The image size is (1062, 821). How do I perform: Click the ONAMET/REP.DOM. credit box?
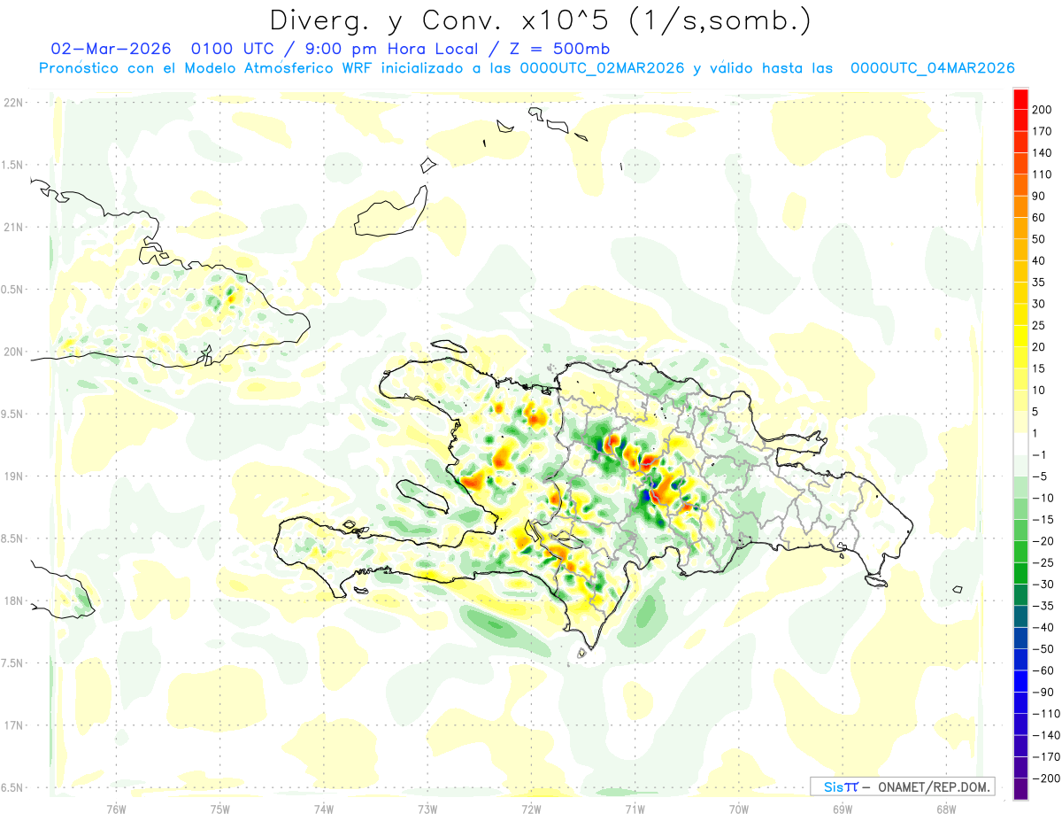(x=903, y=786)
